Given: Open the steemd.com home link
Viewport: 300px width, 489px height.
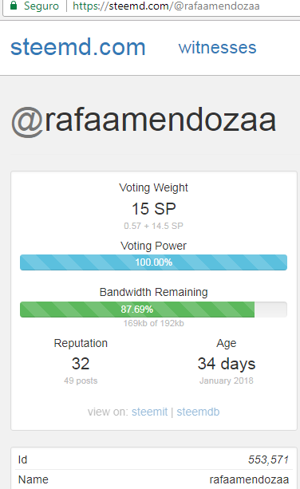Looking at the screenshot, I should pos(78,47).
